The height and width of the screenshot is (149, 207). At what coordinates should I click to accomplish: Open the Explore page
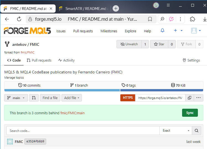point(130,31)
